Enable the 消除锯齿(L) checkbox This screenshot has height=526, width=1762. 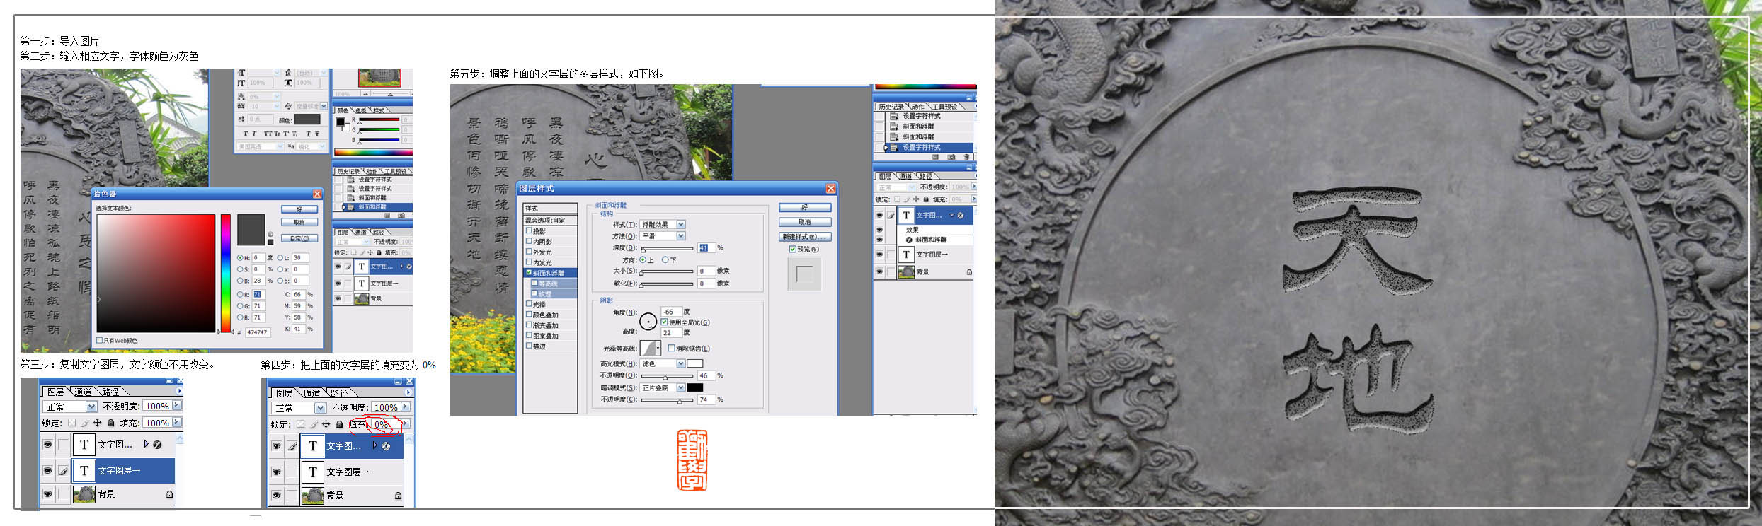(x=671, y=348)
